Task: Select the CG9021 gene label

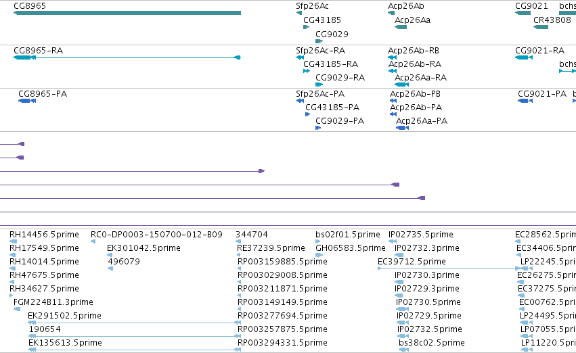Action: click(x=531, y=6)
